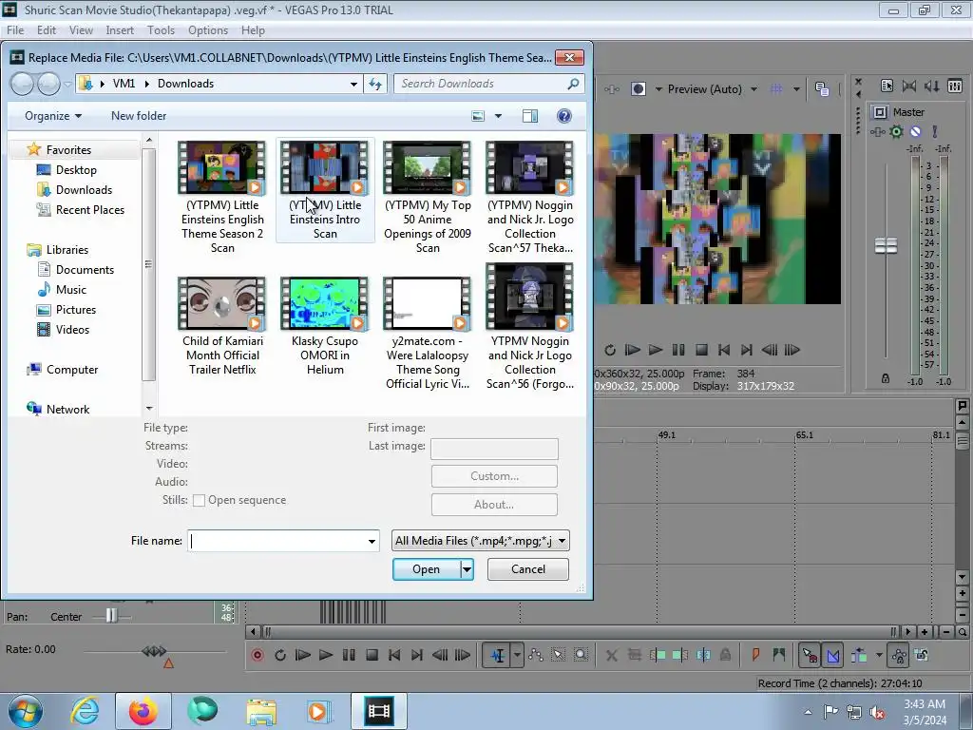
Task: Toggle Automatic Crossfades
Action: click(832, 655)
